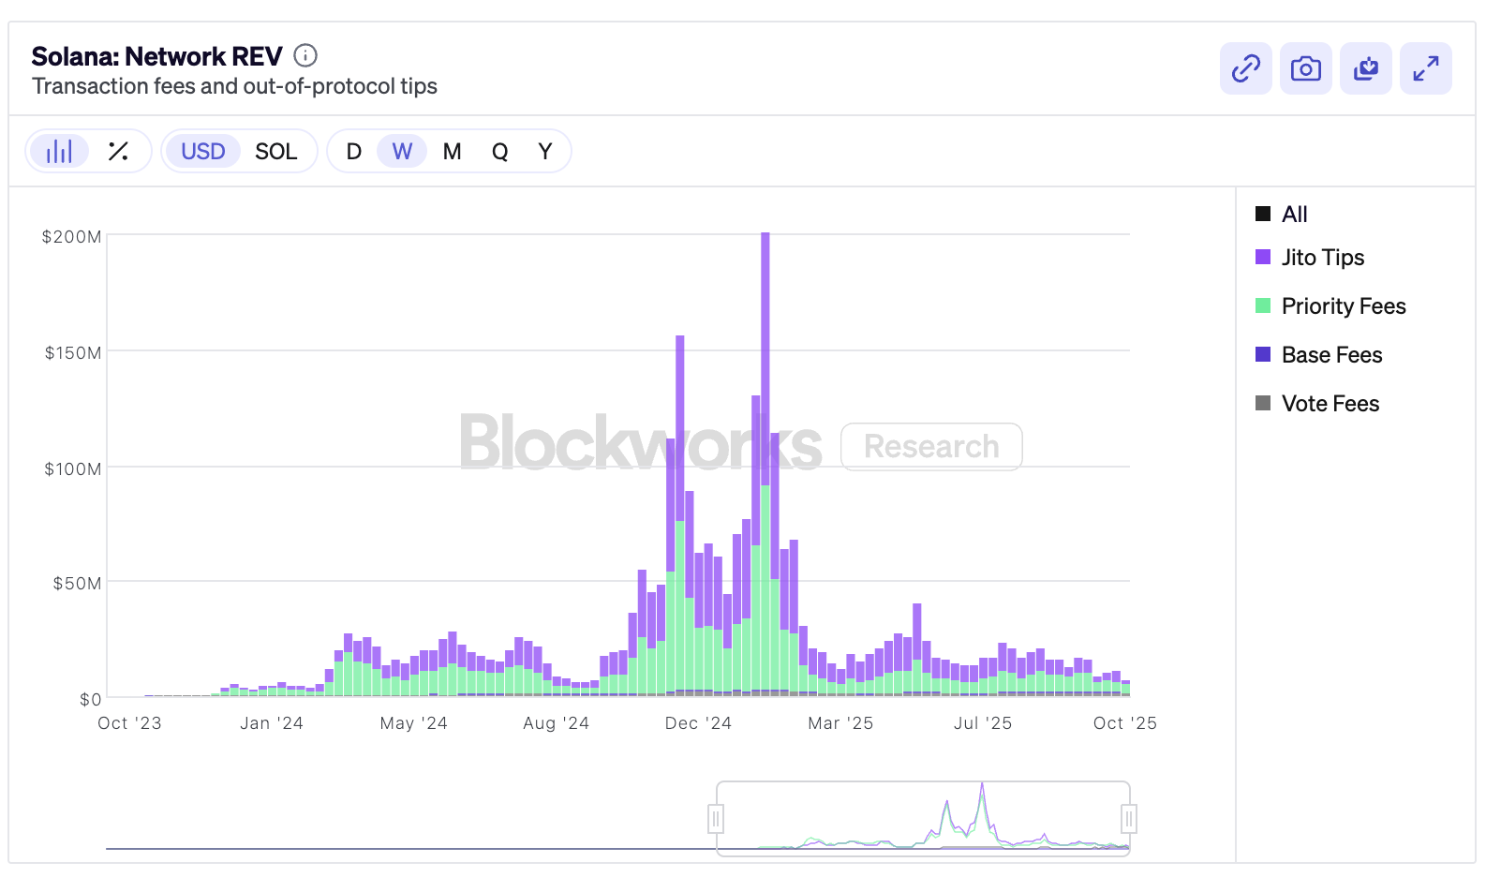Select USD as the denomination
This screenshot has width=1486, height=877.
pos(203,151)
